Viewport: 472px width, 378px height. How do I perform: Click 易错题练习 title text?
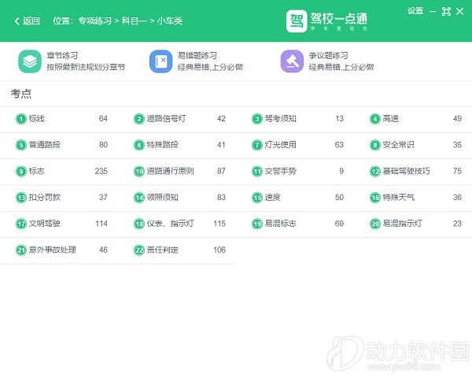(x=197, y=55)
